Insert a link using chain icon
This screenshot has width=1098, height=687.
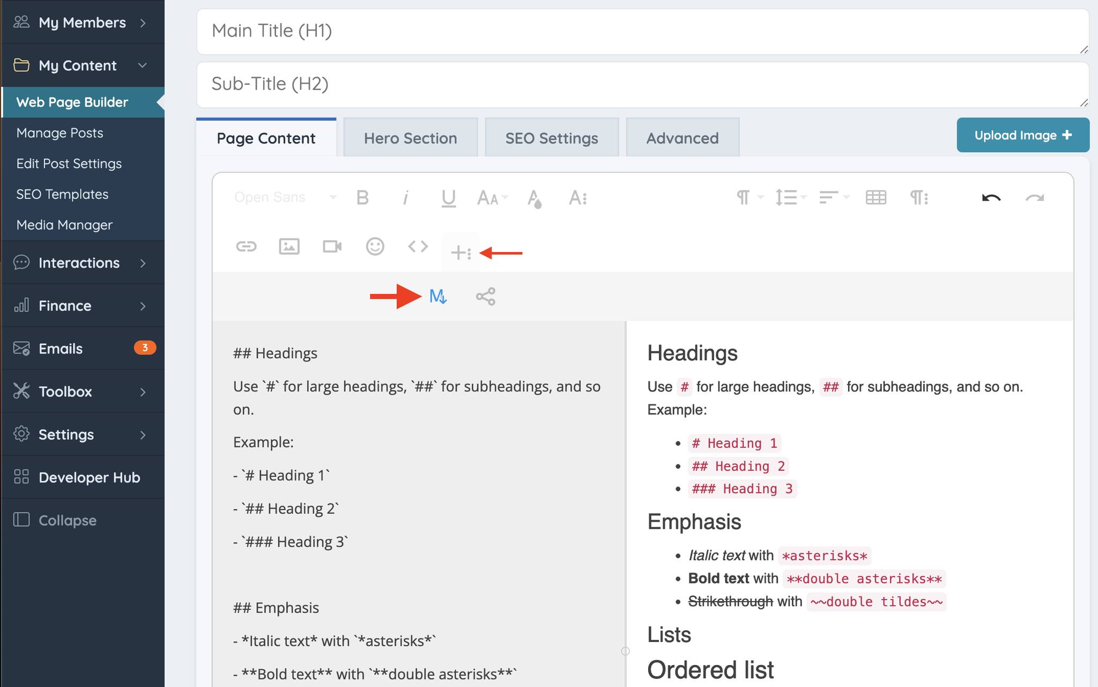point(246,246)
